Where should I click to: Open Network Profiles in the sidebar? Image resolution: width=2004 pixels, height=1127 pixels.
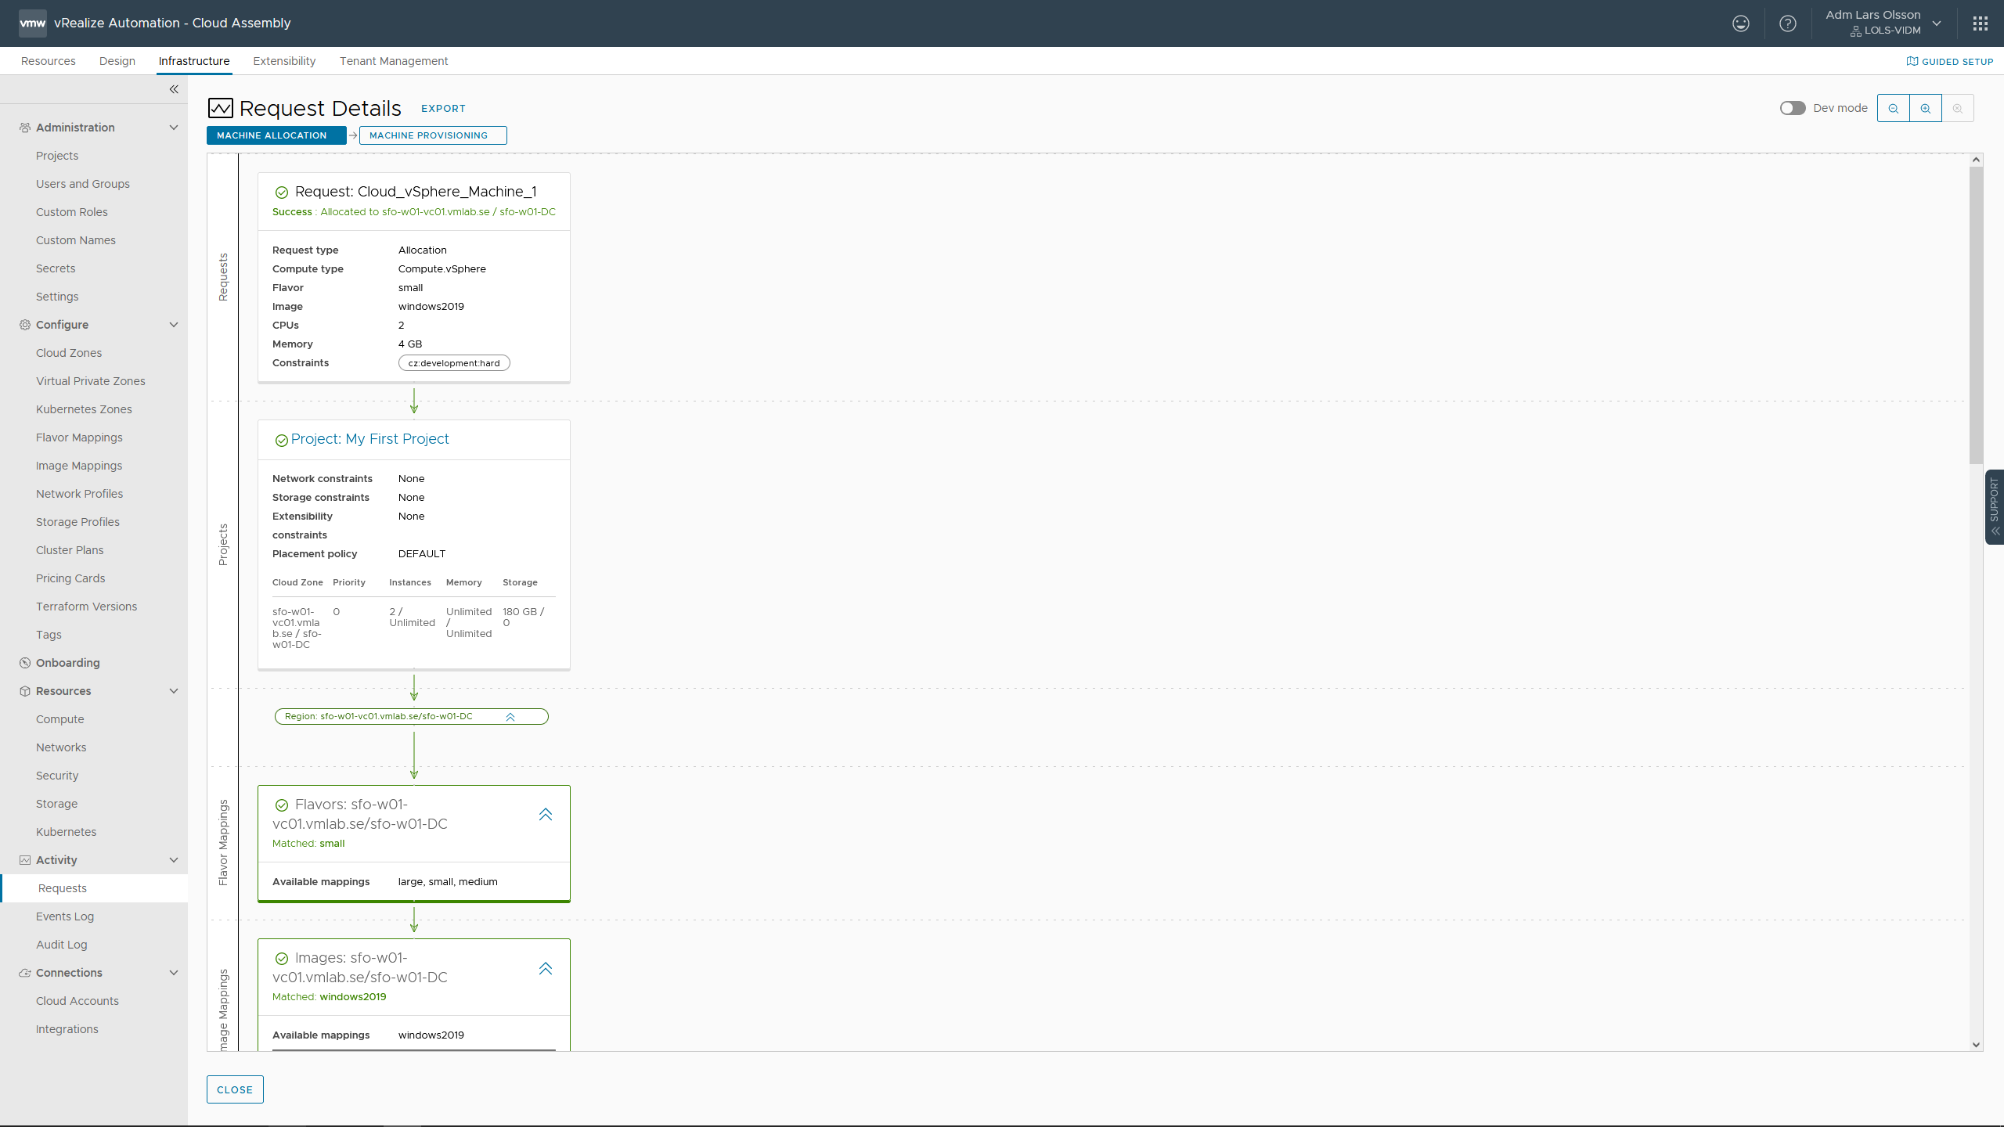click(80, 494)
